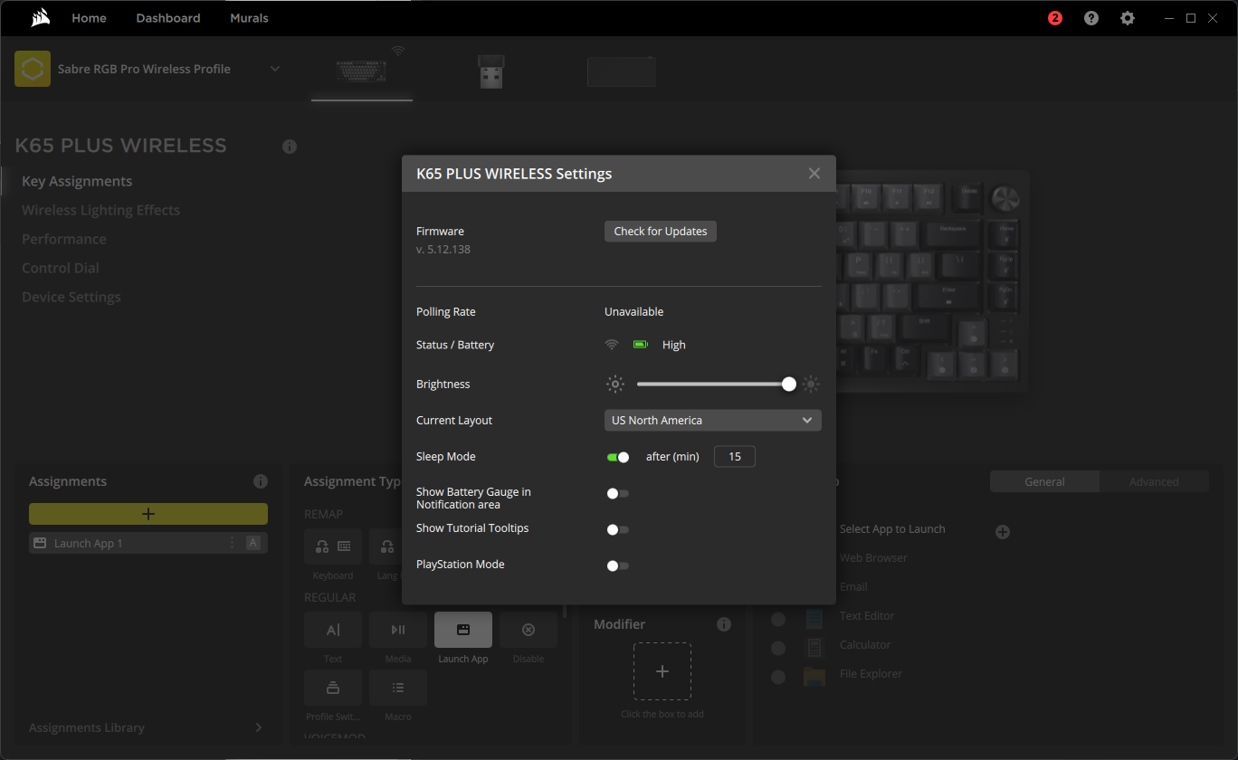
Task: Click the Polling Rate Unavailable value
Action: coord(633,312)
